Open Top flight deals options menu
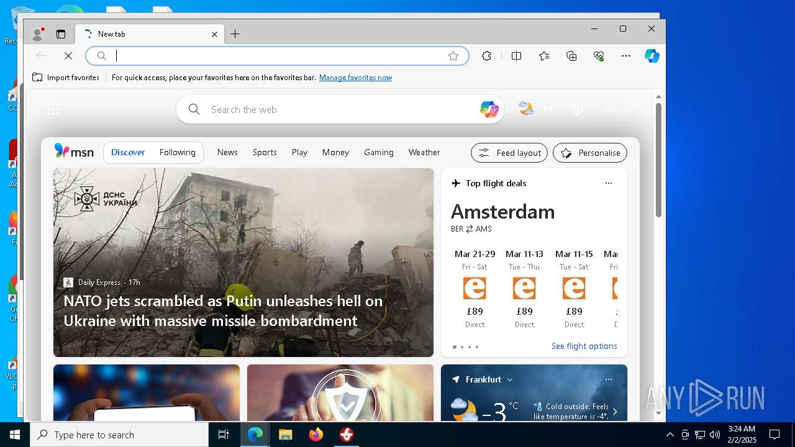The image size is (795, 447). [x=609, y=183]
